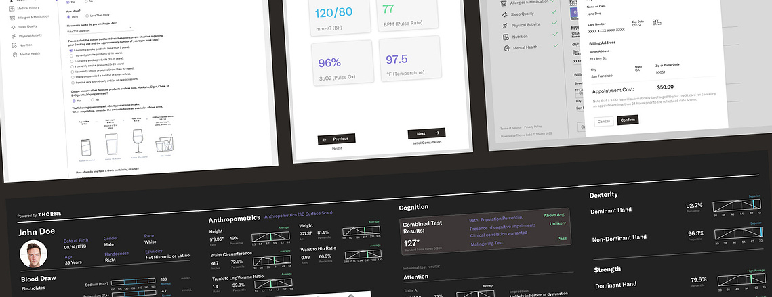Select only smoked a handful of times
This screenshot has height=297, width=772.
pyautogui.click(x=73, y=76)
